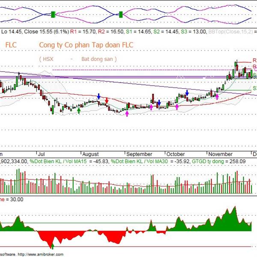The height and width of the screenshot is (257, 257).
Task: Click the '-45.83' volume change value
Action: pos(101,161)
